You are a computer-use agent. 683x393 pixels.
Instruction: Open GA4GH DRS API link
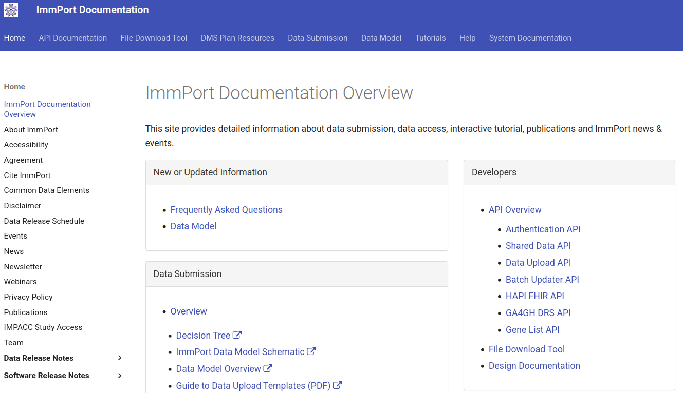538,313
